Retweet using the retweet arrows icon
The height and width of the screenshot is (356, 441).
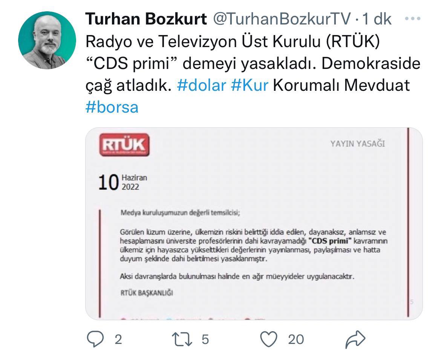(x=182, y=339)
